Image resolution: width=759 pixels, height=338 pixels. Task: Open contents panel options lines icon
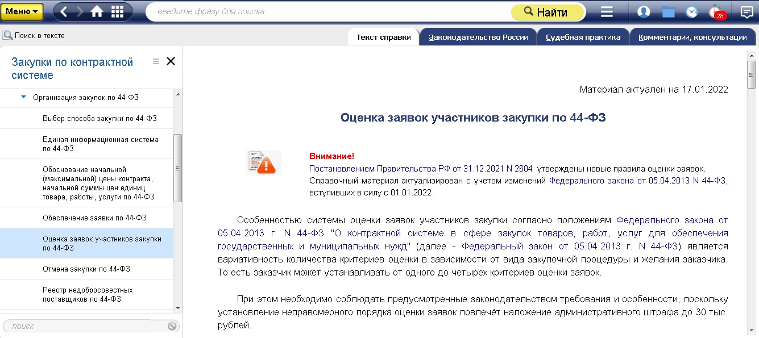pyautogui.click(x=156, y=62)
